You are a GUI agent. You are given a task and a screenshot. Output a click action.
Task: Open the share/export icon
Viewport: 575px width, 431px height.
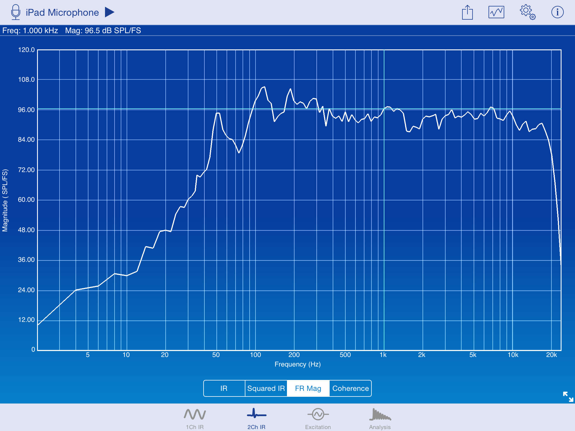(467, 13)
